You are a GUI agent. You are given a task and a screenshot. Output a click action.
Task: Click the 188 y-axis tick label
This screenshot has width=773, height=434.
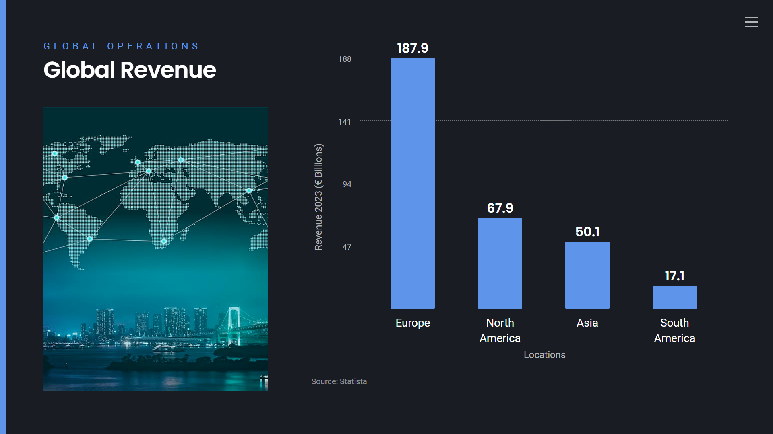(344, 59)
